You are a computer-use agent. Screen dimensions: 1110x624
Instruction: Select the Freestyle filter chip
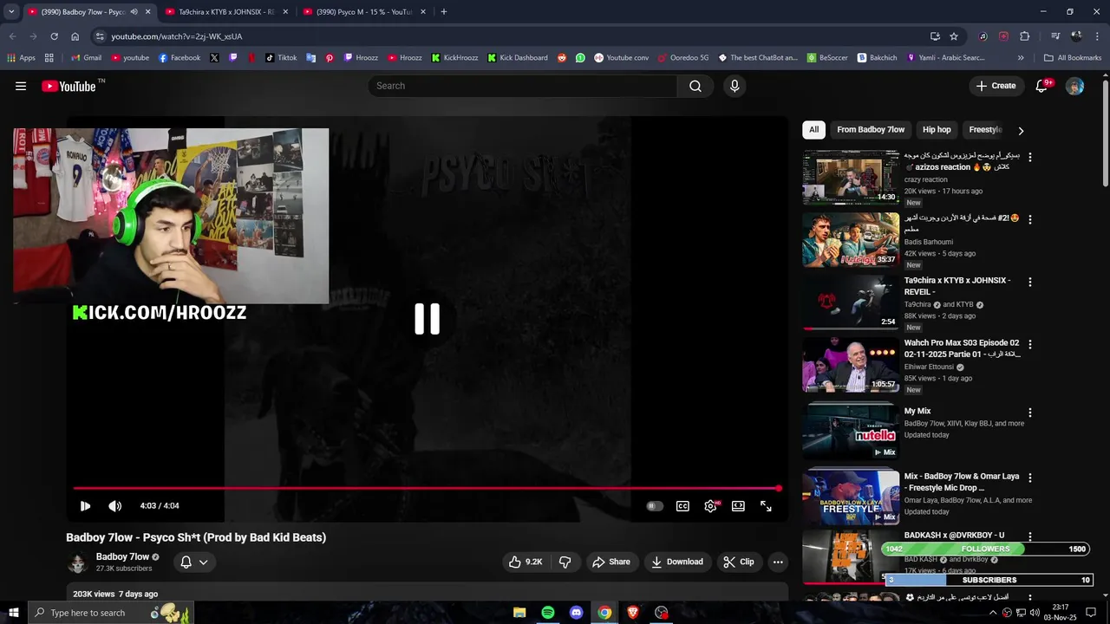point(985,129)
